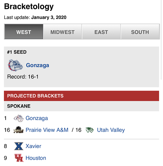Open the Prairie View A&M team link
Image resolution: width=163 pixels, height=166 pixels.
point(47,130)
